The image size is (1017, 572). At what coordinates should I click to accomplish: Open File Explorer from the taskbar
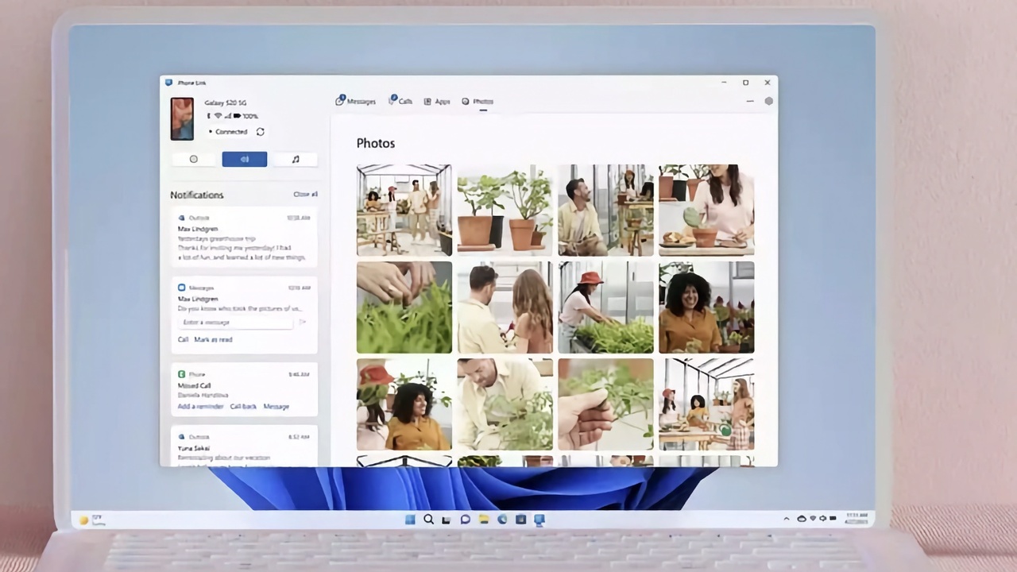coord(483,520)
